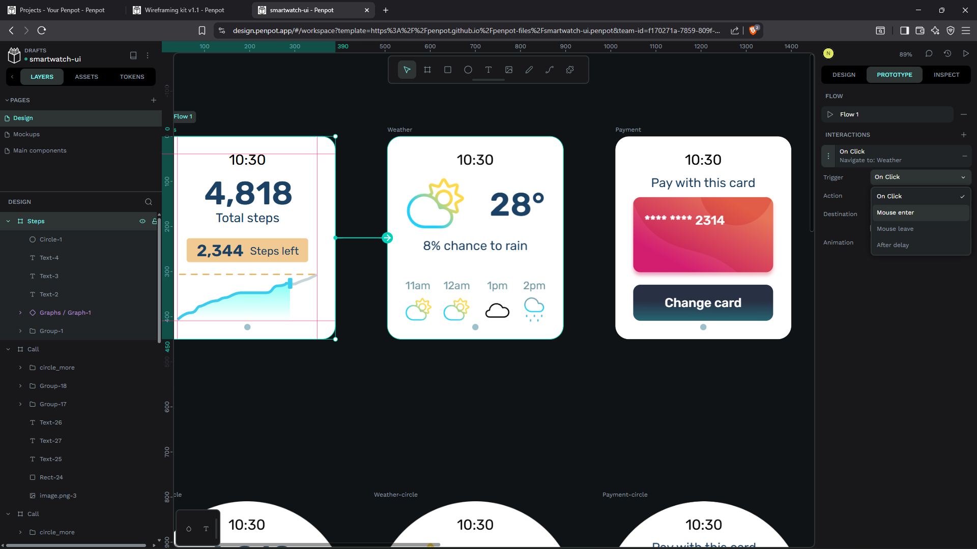Viewport: 977px width, 549px height.
Task: Open the Trigger dropdown
Action: (x=920, y=177)
